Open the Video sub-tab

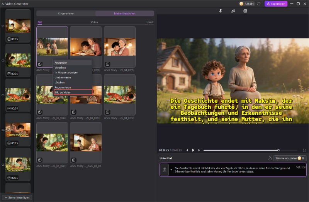coord(94,22)
